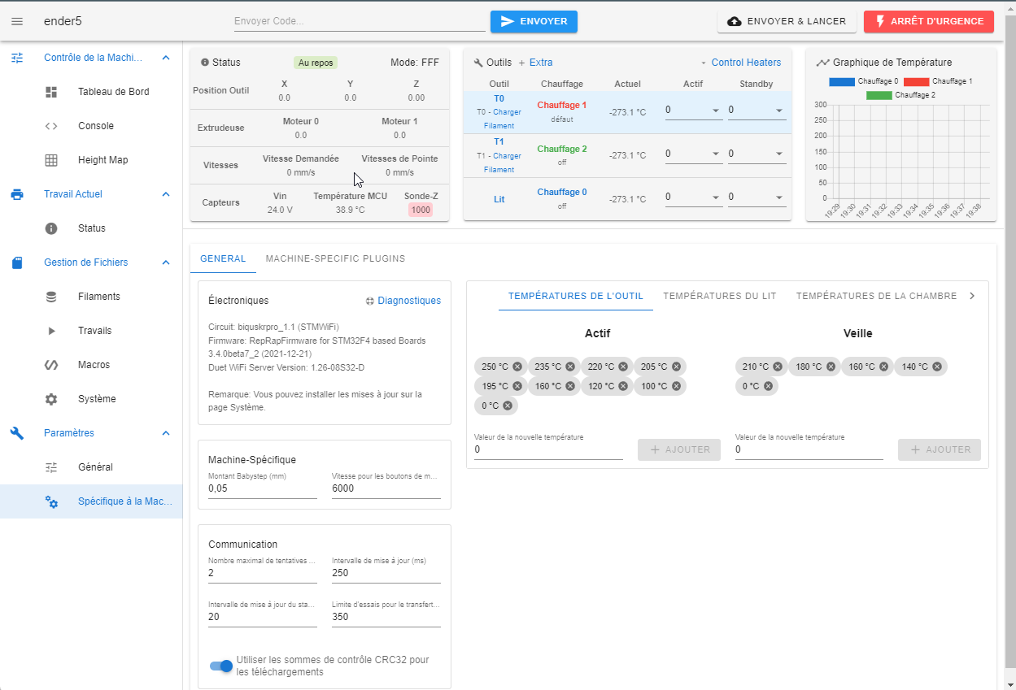Show more temperature tabs with right chevron
Screen dimensions: 1016x690
[x=972, y=296]
